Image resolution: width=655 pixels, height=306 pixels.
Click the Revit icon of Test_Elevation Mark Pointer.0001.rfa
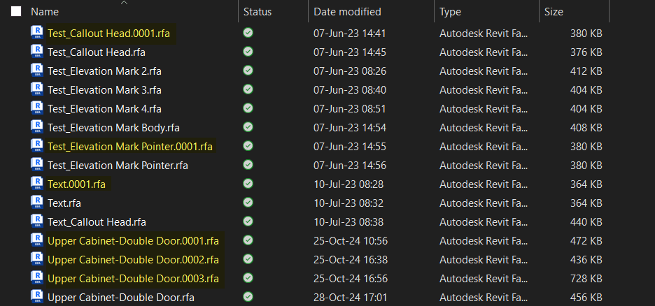pos(37,145)
